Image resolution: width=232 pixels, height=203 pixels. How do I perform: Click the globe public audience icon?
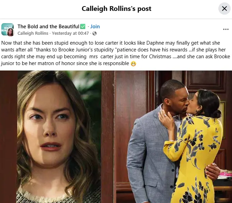click(95, 33)
